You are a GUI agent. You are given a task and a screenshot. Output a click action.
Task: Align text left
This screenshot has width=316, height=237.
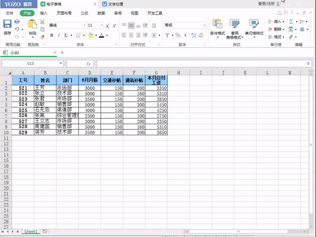click(124, 35)
